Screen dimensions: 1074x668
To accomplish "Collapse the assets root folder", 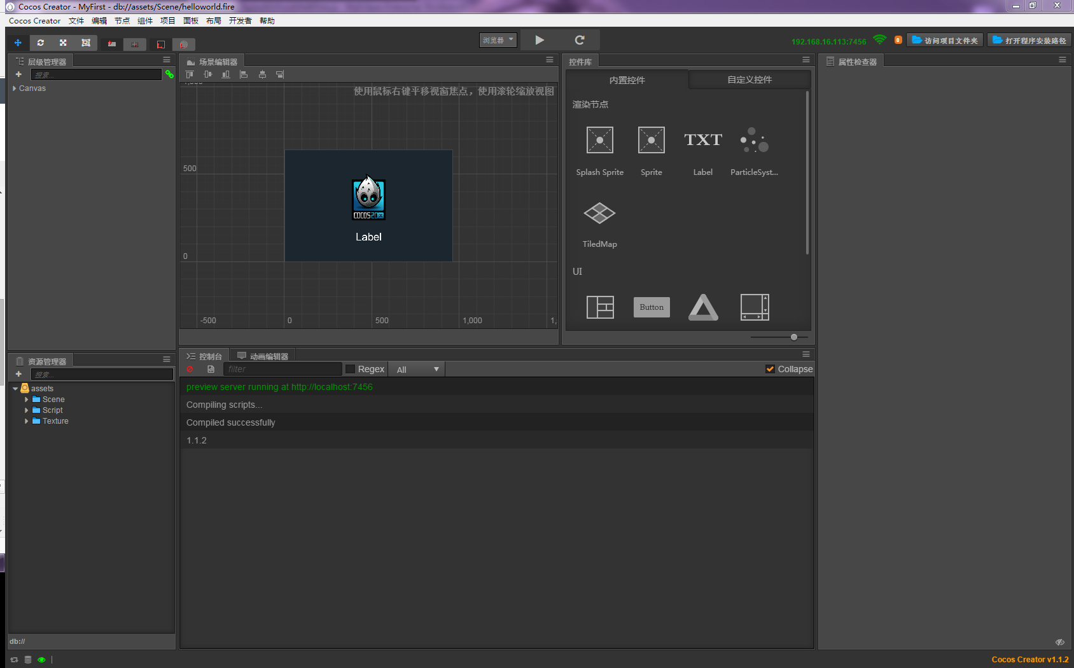I will click(15, 389).
